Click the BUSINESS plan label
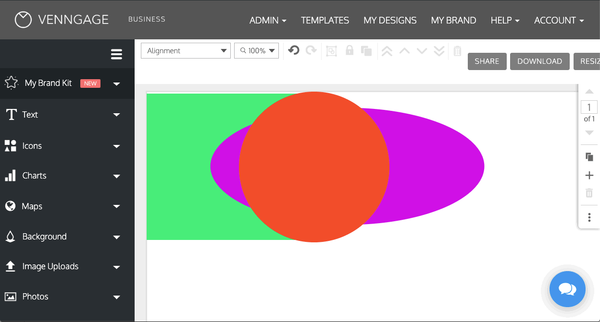 pyautogui.click(x=147, y=19)
